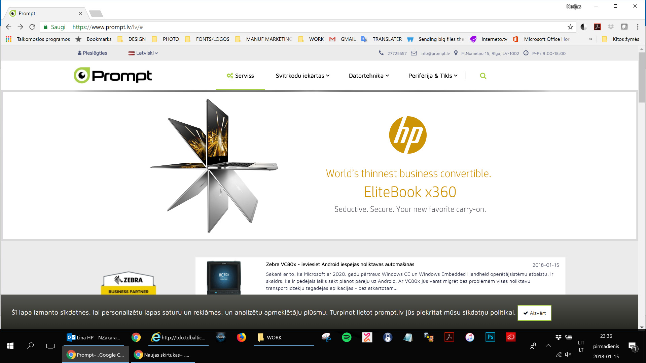The height and width of the screenshot is (363, 646).
Task: Show more bookmarks with double chevron
Action: click(590, 39)
